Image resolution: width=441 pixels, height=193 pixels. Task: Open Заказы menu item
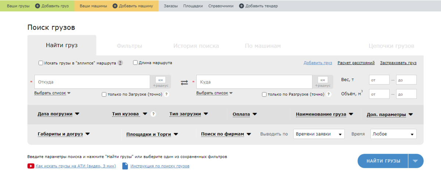(x=171, y=6)
